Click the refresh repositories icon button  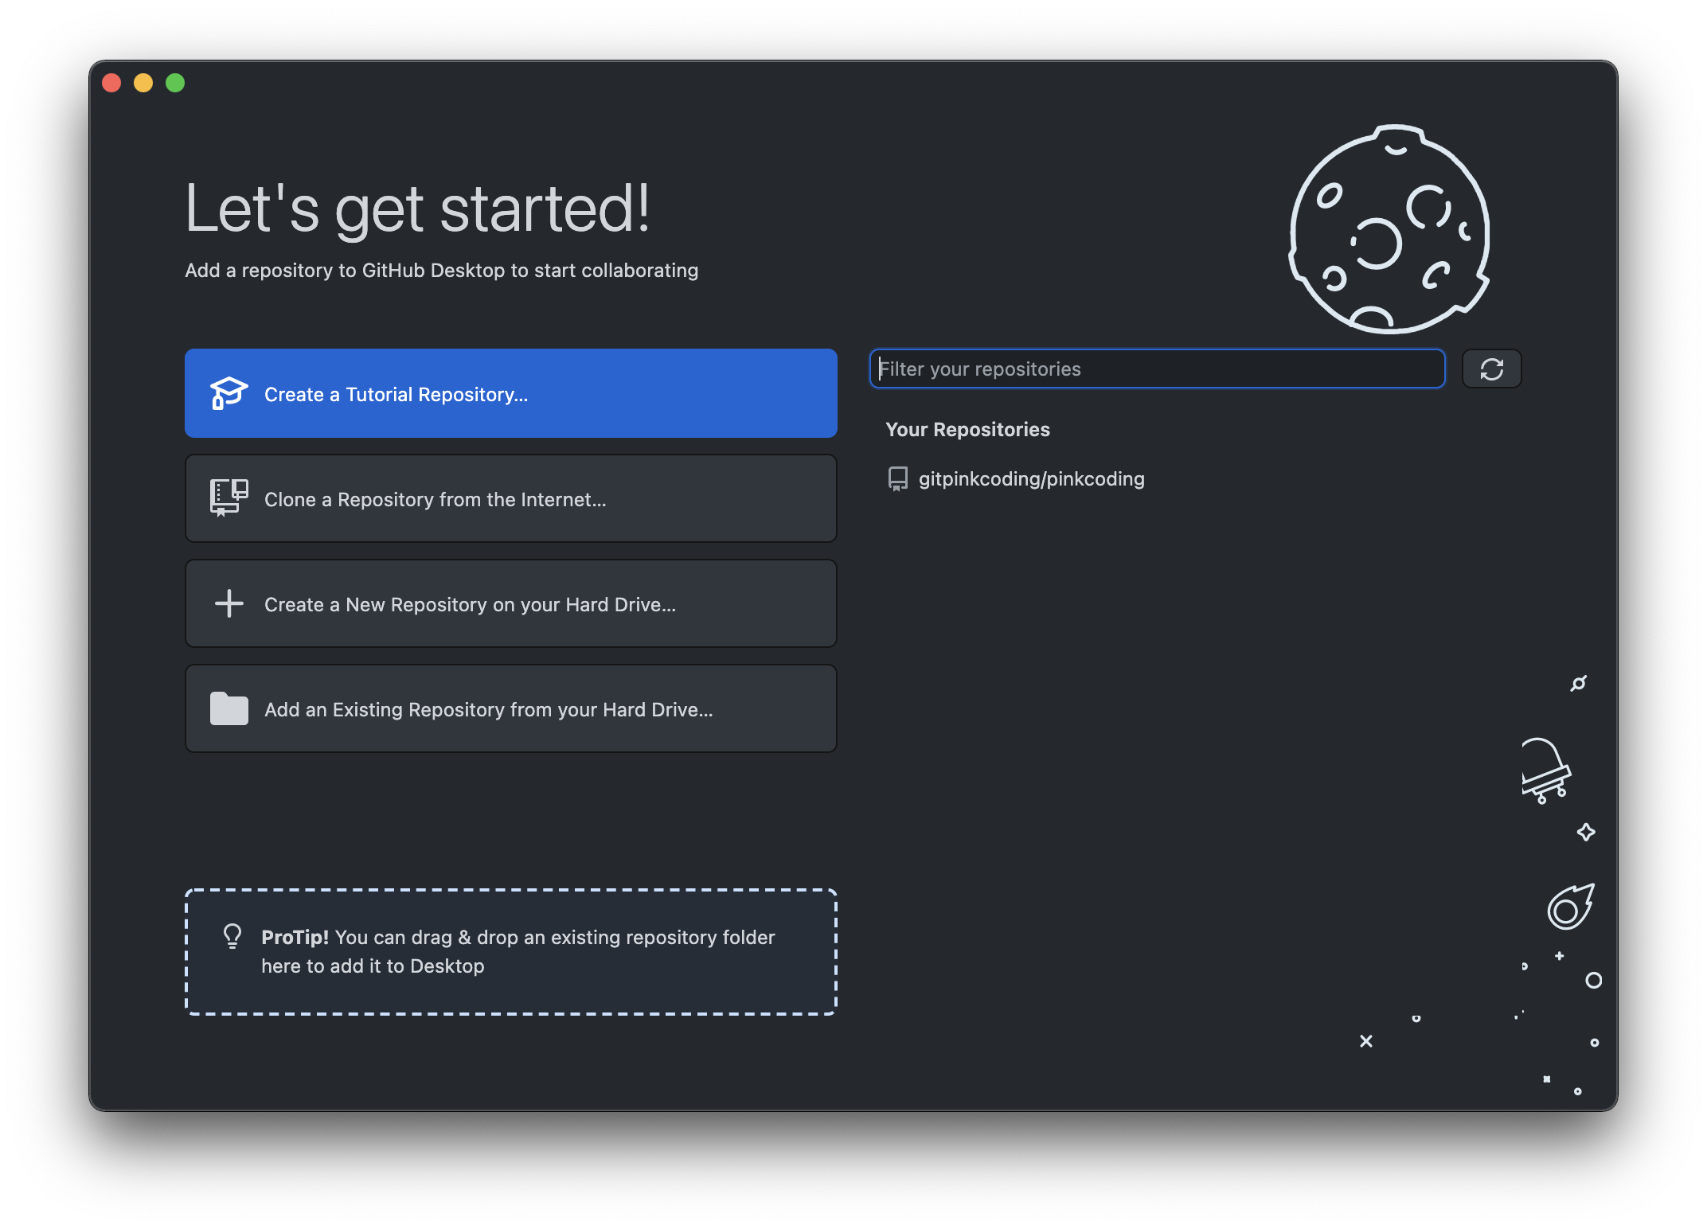(x=1491, y=369)
